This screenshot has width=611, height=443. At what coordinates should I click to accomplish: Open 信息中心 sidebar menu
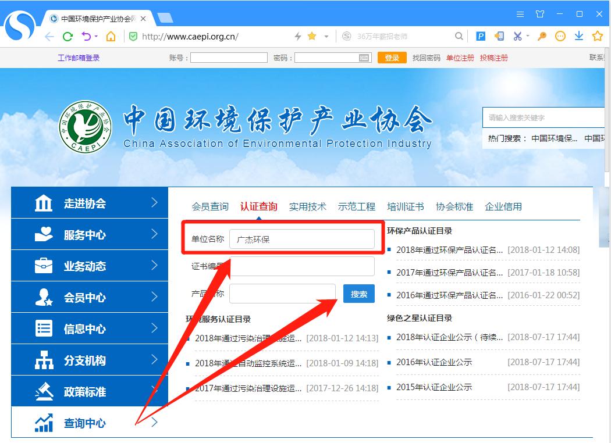90,328
